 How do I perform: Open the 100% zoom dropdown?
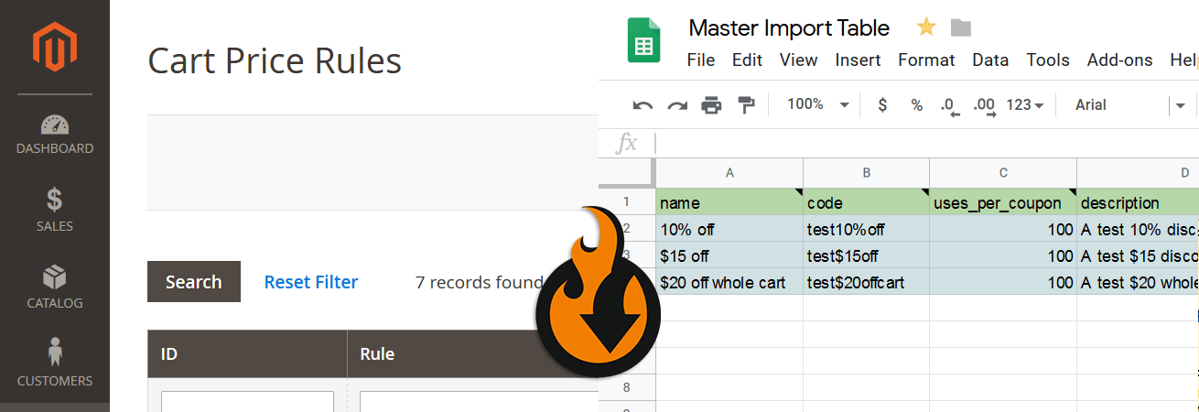tap(818, 104)
